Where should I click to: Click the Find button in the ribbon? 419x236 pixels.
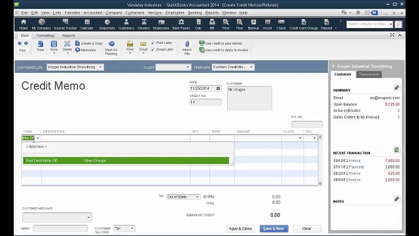coord(22,50)
